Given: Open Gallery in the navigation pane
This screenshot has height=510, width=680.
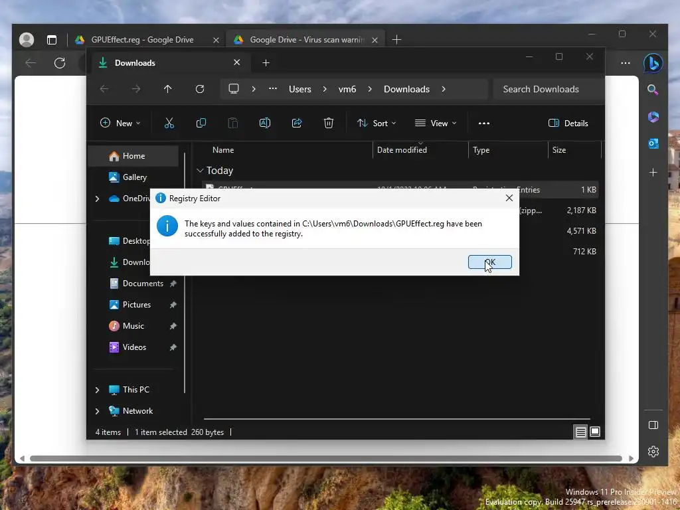Looking at the screenshot, I should pos(134,177).
